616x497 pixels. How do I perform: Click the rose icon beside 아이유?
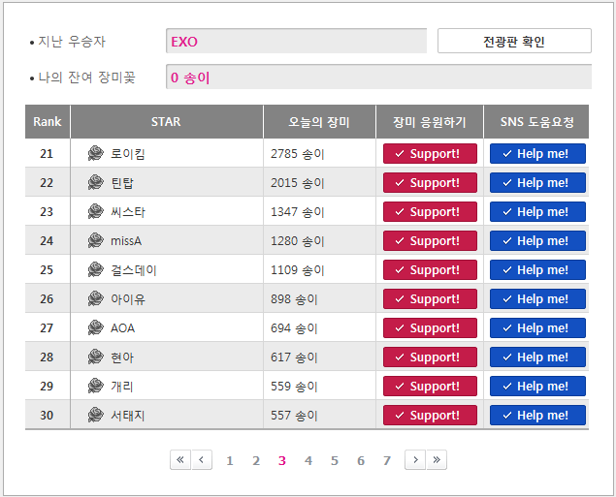point(95,298)
